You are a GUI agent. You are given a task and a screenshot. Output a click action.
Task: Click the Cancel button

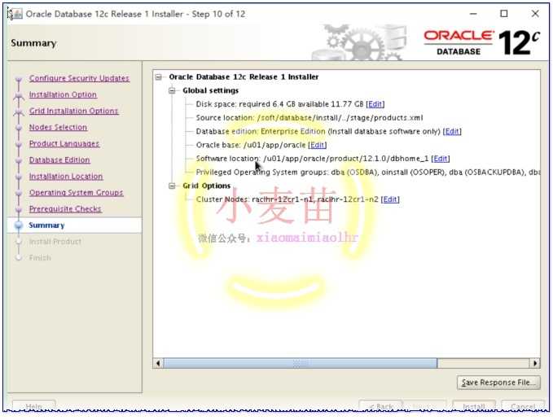pos(523,407)
